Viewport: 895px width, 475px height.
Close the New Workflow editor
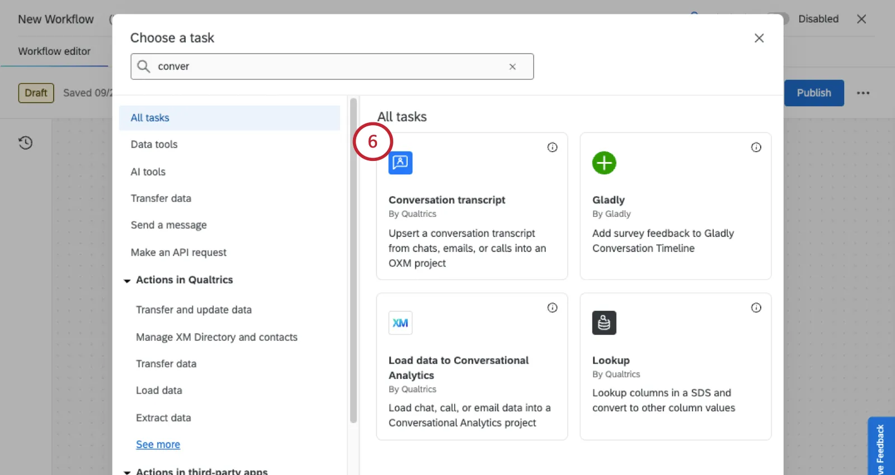pyautogui.click(x=861, y=19)
